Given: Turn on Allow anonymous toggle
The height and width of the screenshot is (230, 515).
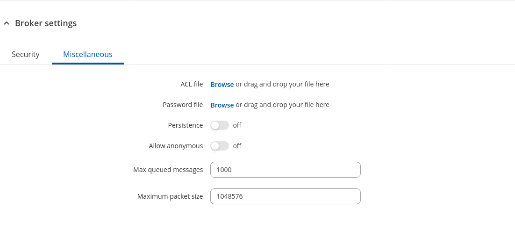Looking at the screenshot, I should pos(220,146).
